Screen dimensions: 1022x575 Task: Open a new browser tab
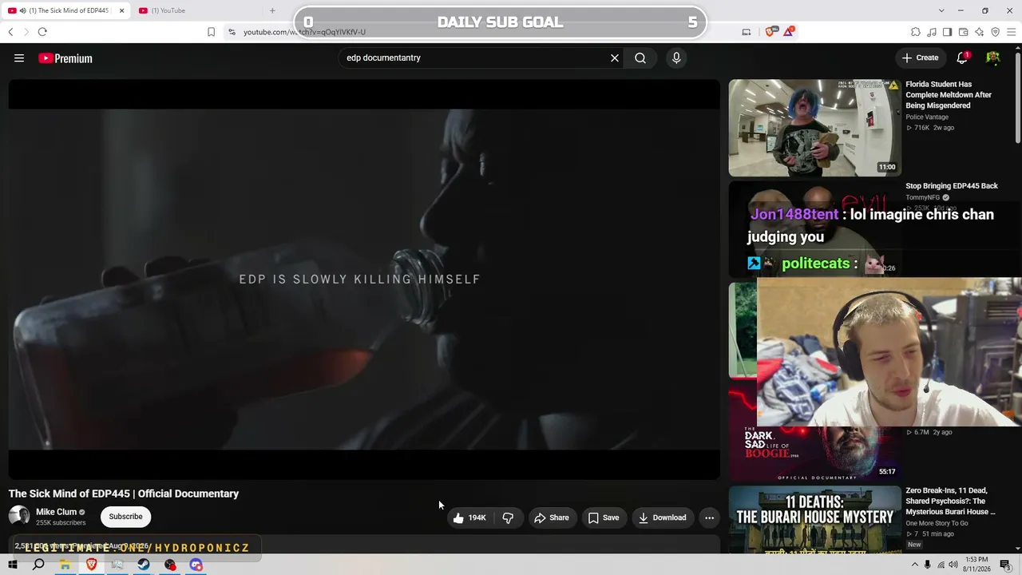coord(272,10)
